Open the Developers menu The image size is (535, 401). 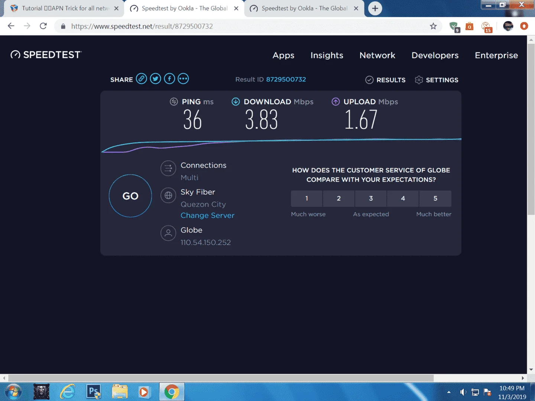tap(435, 55)
